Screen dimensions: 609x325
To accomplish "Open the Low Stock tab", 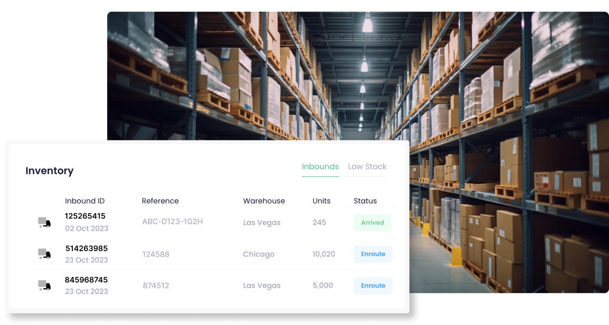I will (x=367, y=166).
